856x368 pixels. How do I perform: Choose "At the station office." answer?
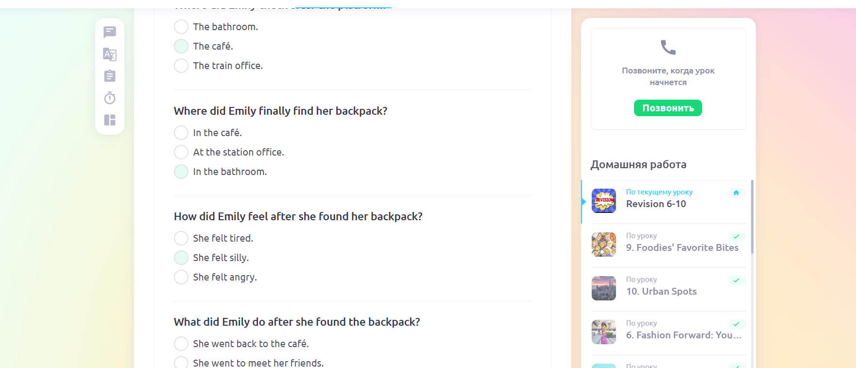tap(181, 152)
